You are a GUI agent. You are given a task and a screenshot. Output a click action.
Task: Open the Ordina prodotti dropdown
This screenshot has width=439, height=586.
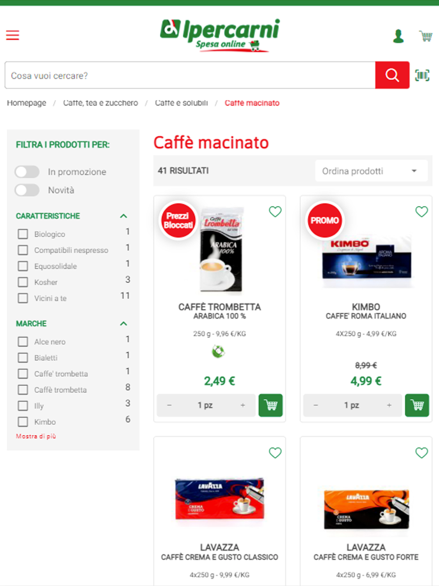coord(371,171)
